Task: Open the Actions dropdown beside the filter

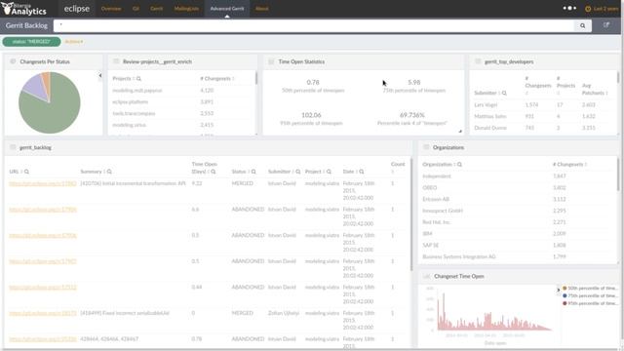Action: [x=74, y=41]
